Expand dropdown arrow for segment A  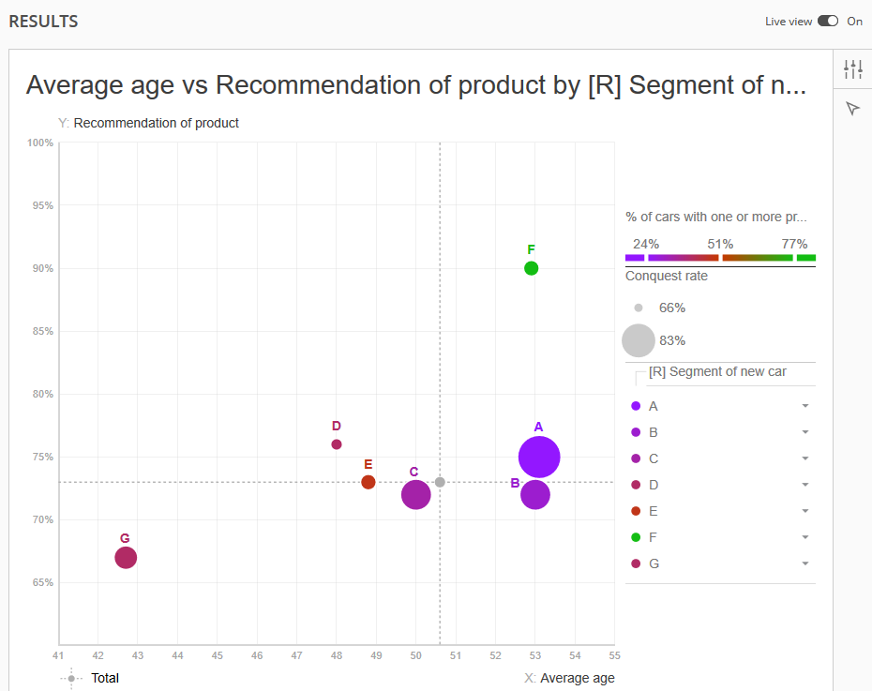805,406
